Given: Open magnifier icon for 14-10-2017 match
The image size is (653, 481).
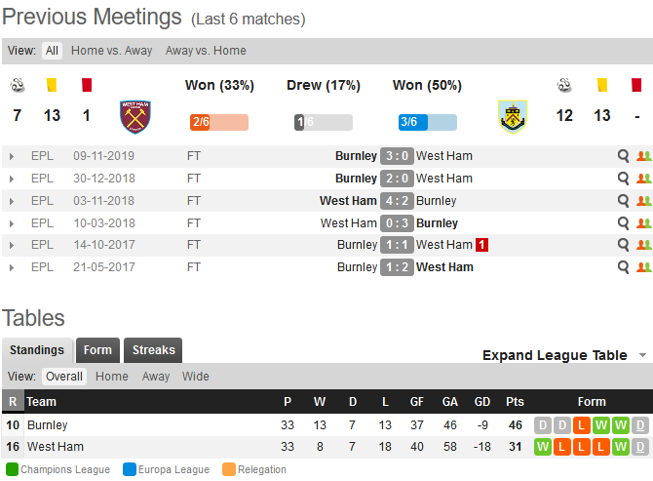Looking at the screenshot, I should point(623,245).
